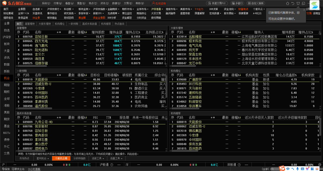This screenshot has width=323, height=171.
Task: Open 分析师指数 bottom tab
Action: [79, 158]
